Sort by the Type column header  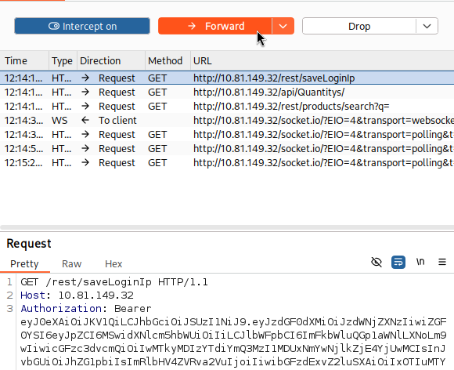63,61
